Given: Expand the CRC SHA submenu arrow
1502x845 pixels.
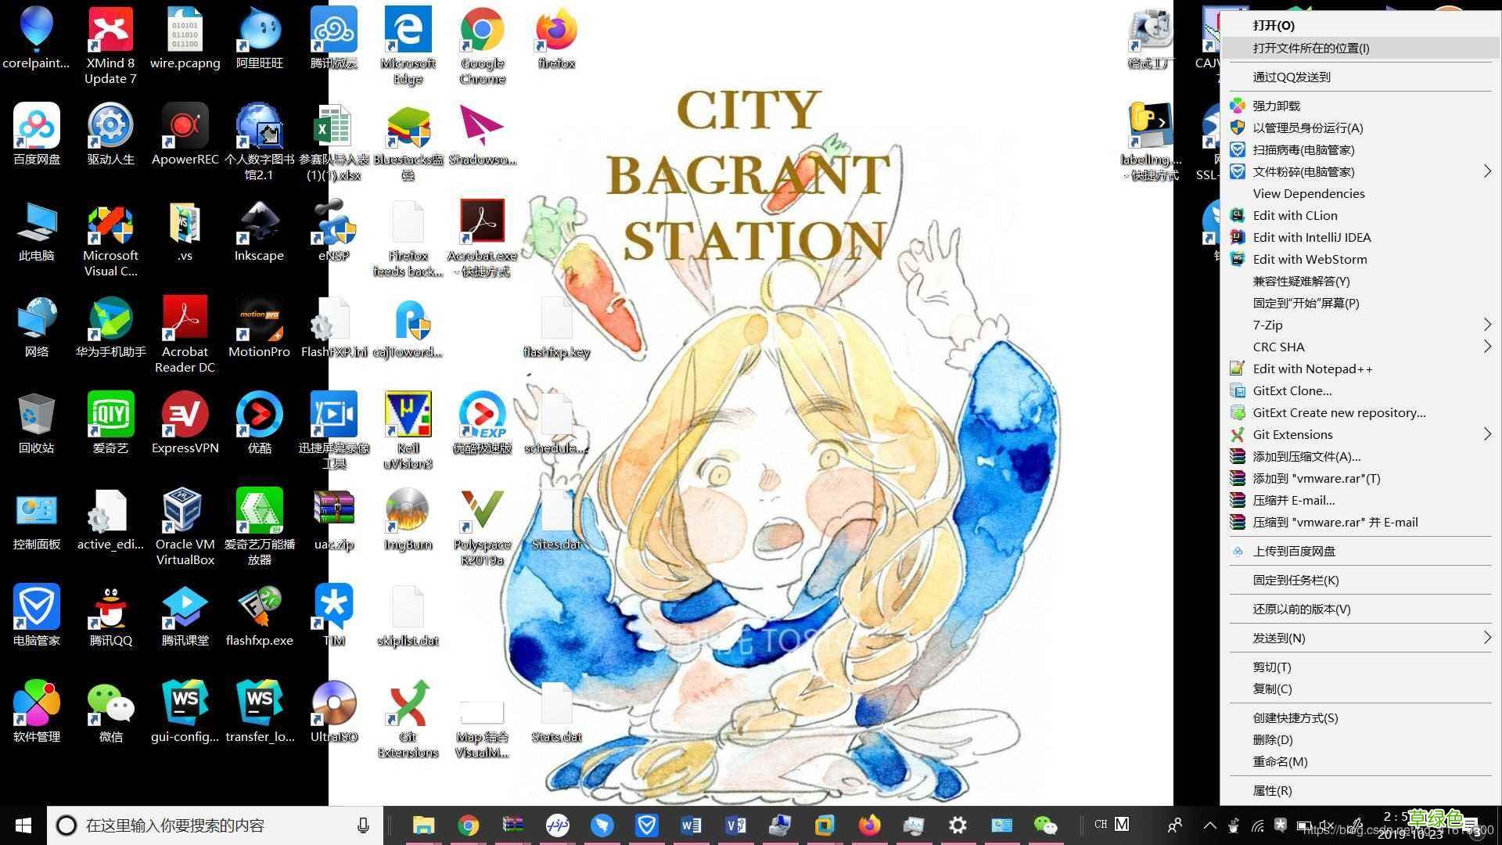Looking at the screenshot, I should (x=1487, y=347).
